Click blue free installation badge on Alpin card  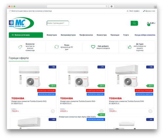(96, 119)
